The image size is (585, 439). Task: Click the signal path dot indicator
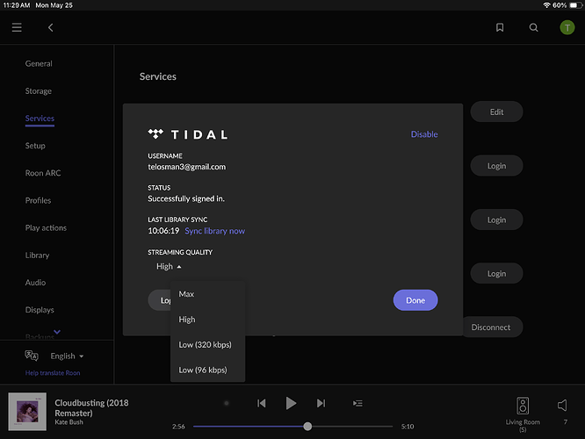226,403
